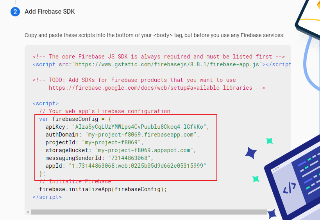The image size is (320, 220).
Task: Click the horizontal scrollbar under the code block
Action: tap(149, 212)
